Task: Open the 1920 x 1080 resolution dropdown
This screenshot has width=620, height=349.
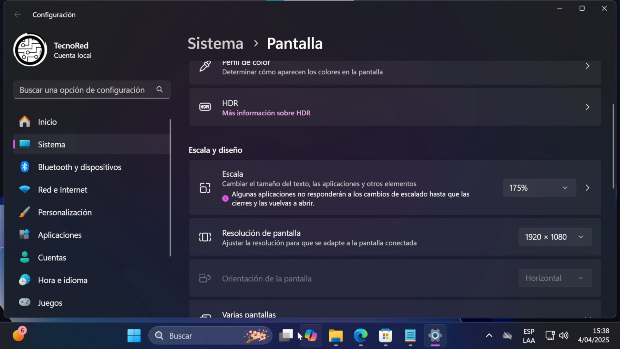Action: click(555, 237)
